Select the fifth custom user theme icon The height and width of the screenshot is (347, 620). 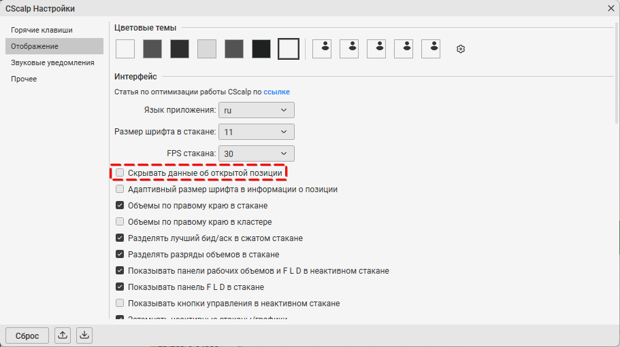tap(431, 49)
